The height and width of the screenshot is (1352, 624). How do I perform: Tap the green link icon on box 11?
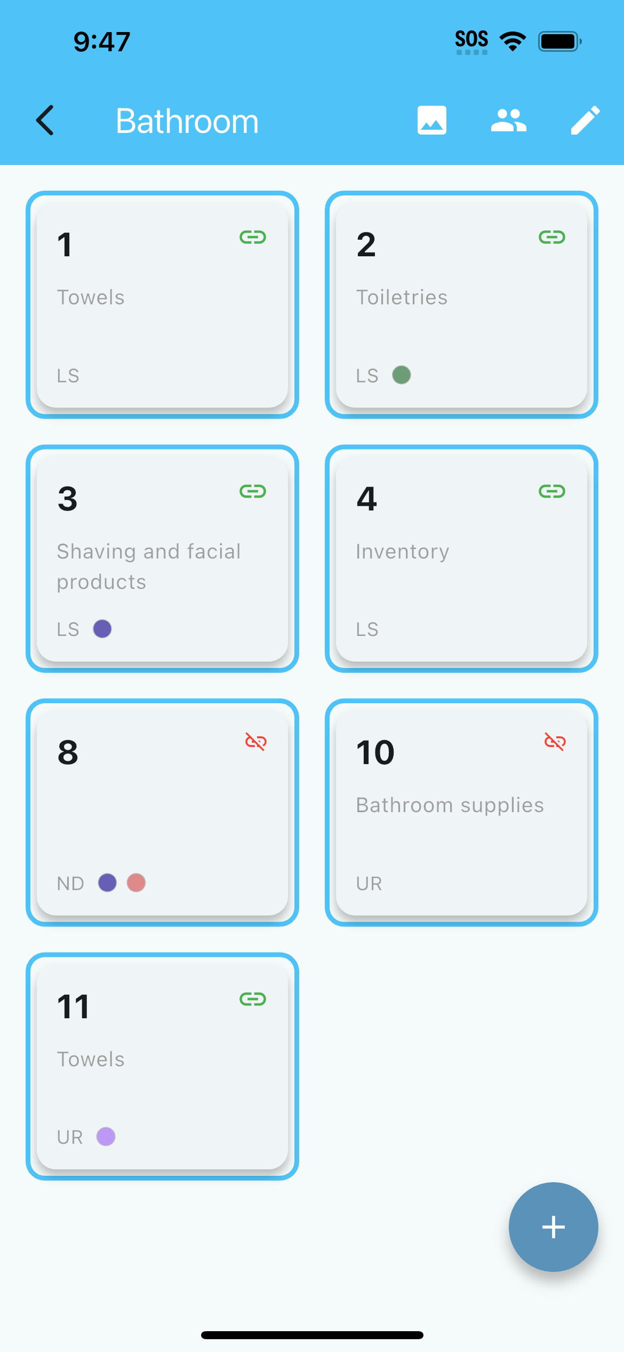coord(253,999)
